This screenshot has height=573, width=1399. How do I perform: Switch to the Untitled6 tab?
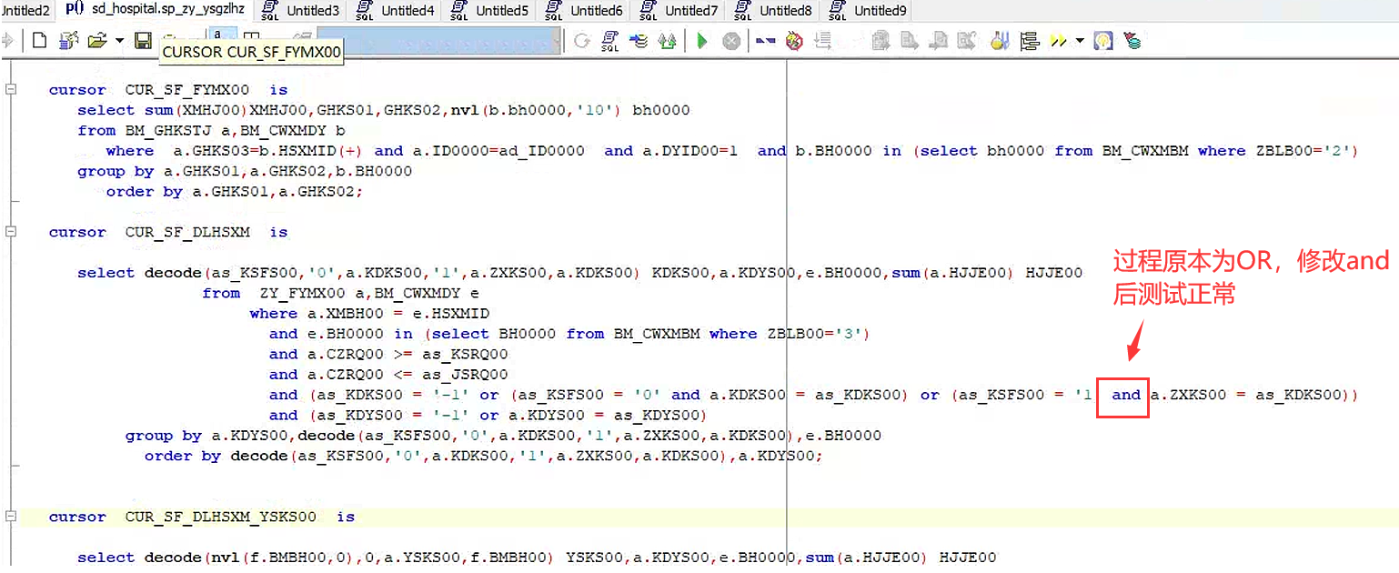(585, 11)
